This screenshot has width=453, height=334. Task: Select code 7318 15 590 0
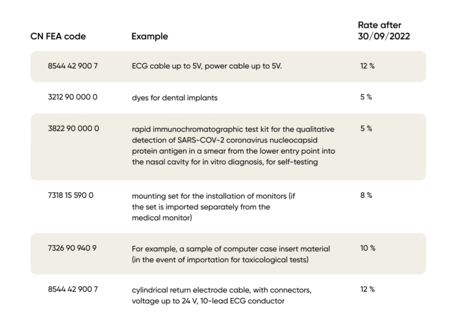point(70,195)
